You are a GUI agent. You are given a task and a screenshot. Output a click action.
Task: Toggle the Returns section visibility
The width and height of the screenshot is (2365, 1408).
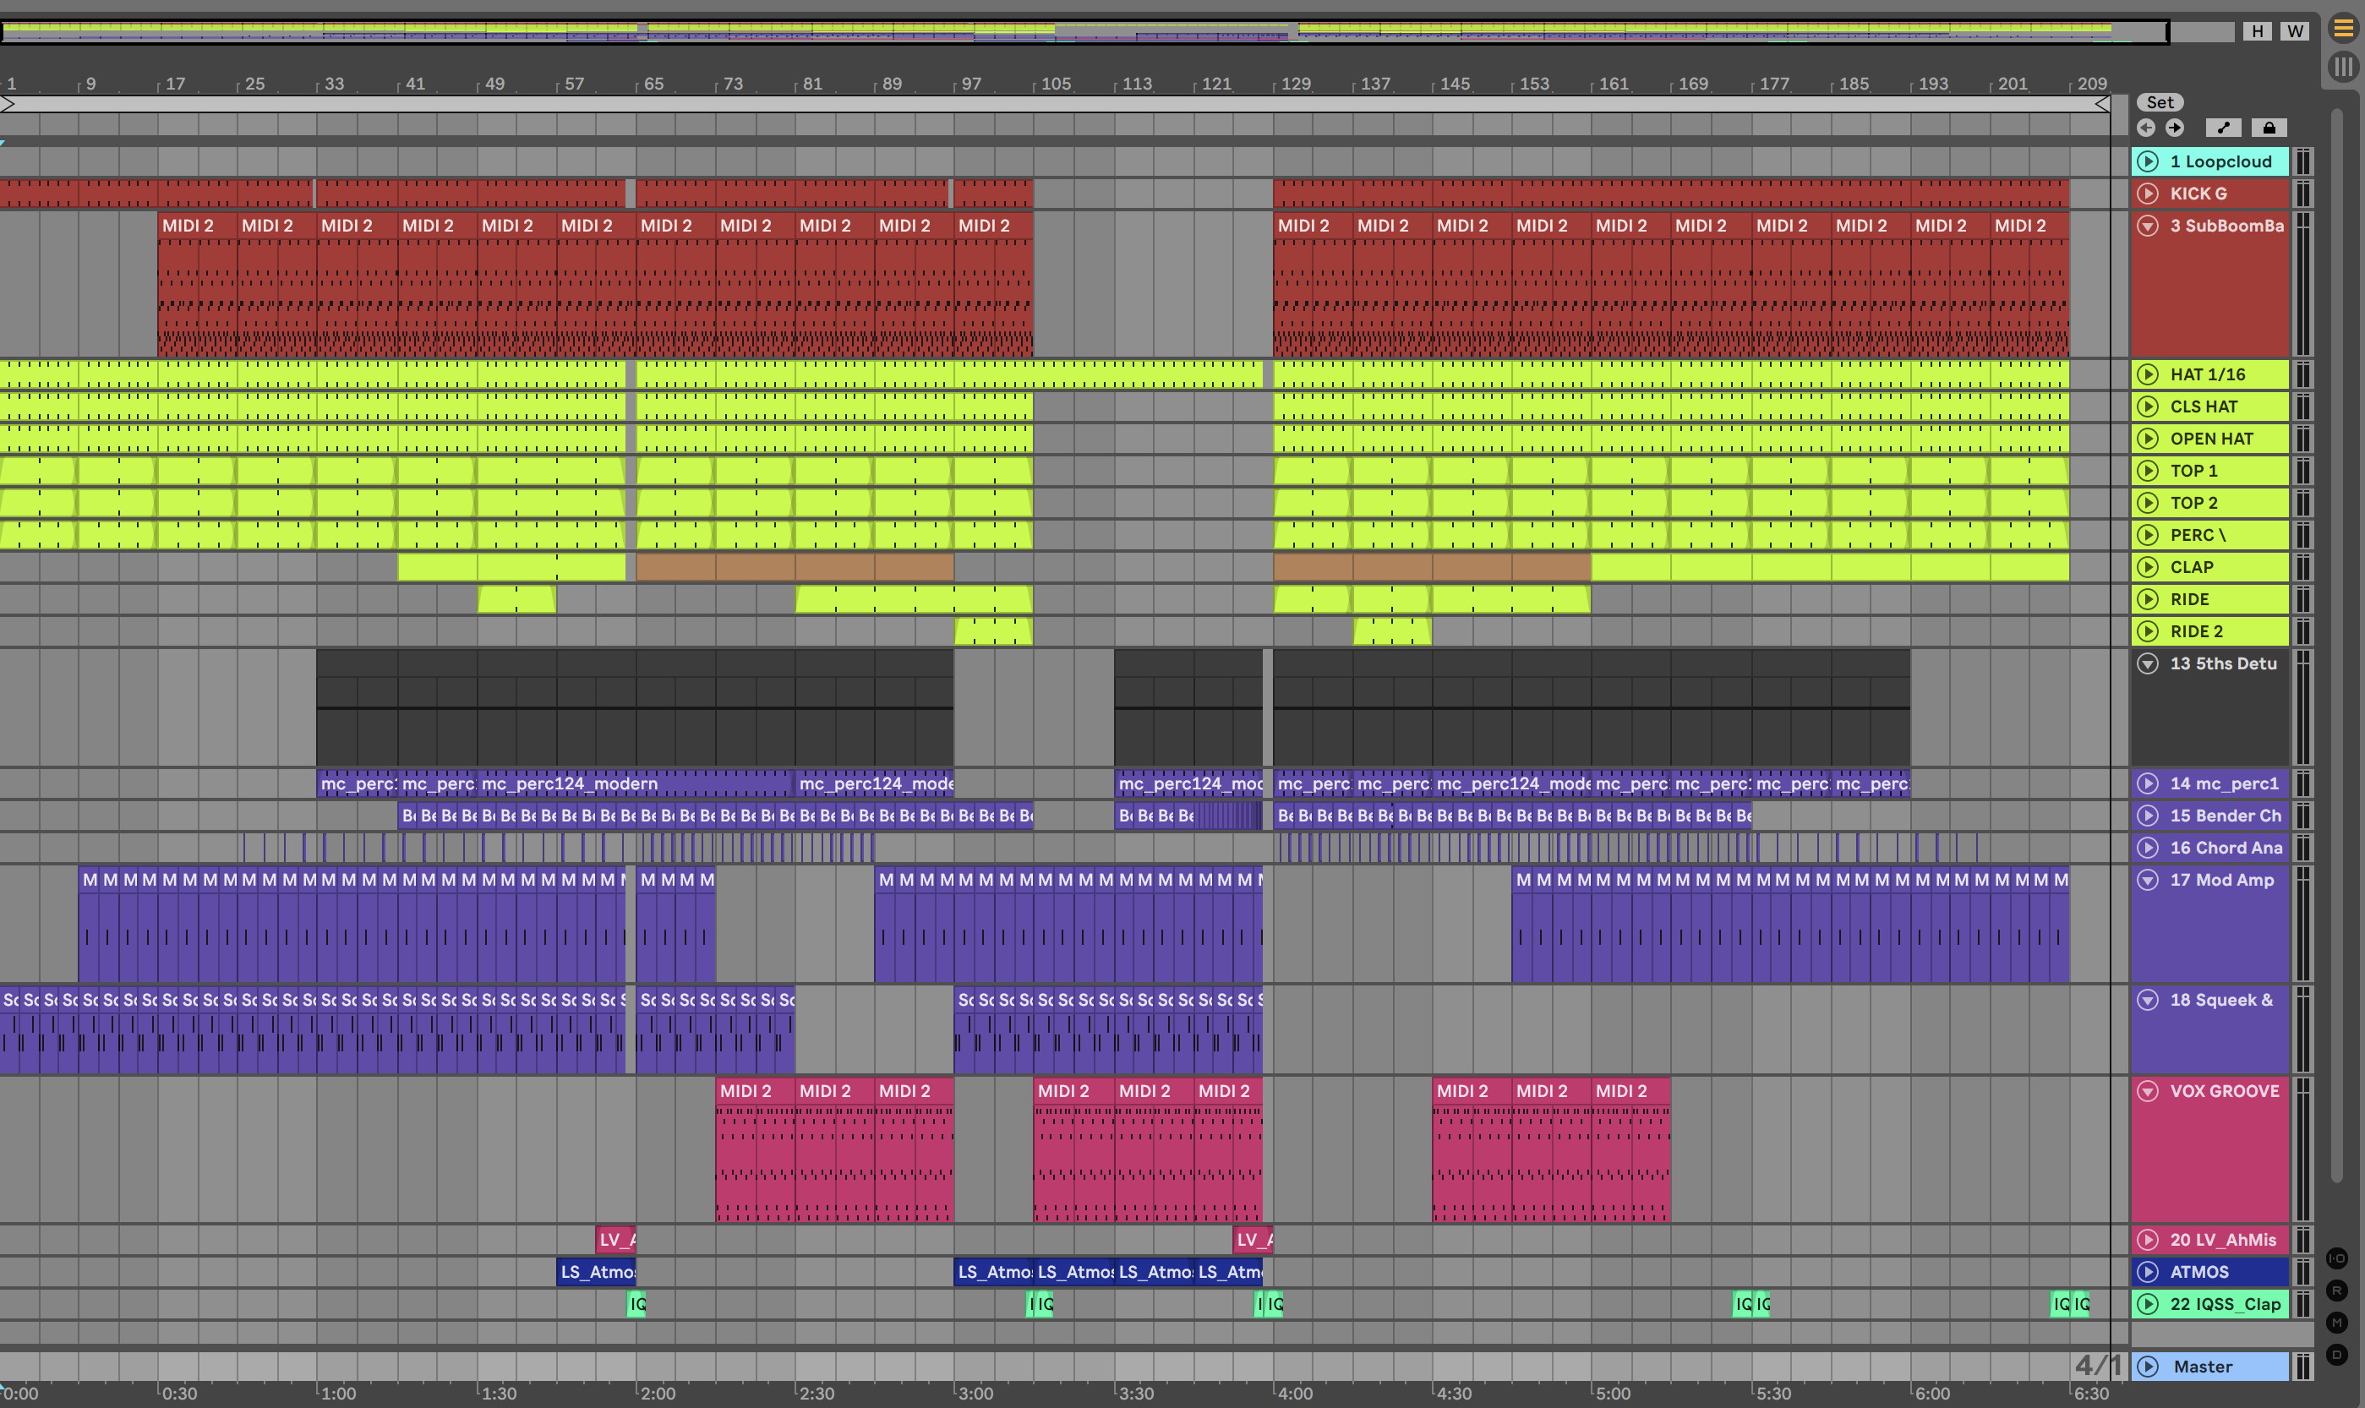(2336, 1291)
